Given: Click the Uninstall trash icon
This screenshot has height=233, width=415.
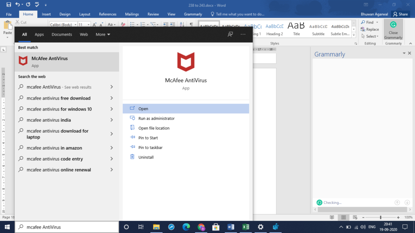Looking at the screenshot, I should tap(132, 157).
